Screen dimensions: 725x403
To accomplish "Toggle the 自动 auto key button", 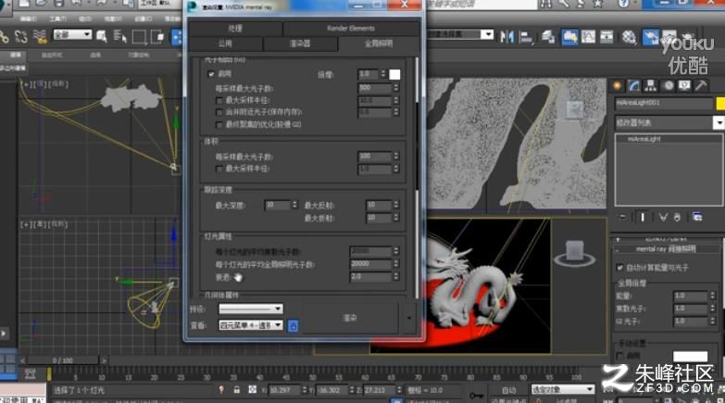I will [508, 390].
